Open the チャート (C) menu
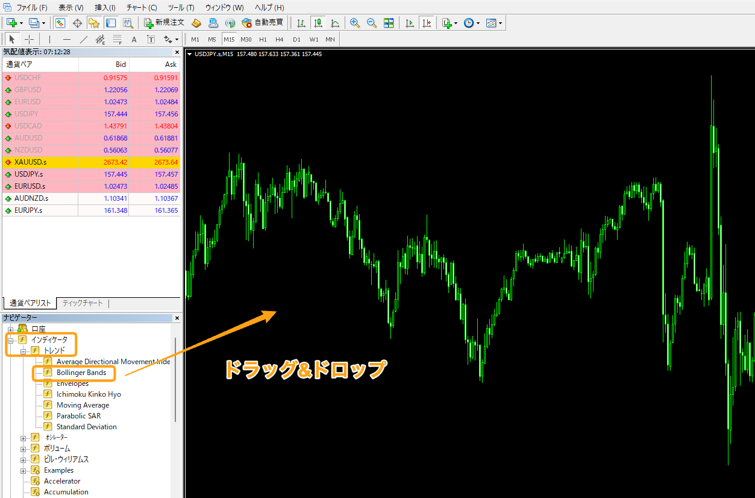The image size is (755, 498). (x=142, y=8)
